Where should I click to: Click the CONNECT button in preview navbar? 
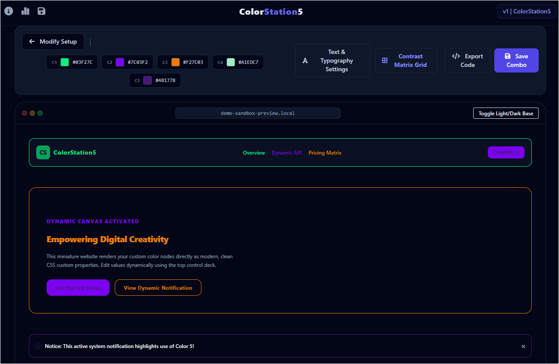pos(506,152)
